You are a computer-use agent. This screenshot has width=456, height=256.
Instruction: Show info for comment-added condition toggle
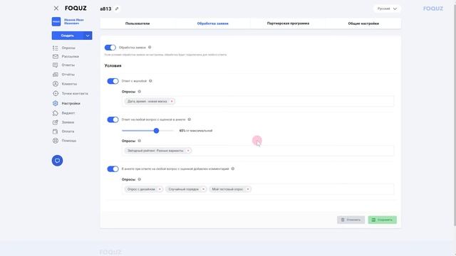click(233, 169)
